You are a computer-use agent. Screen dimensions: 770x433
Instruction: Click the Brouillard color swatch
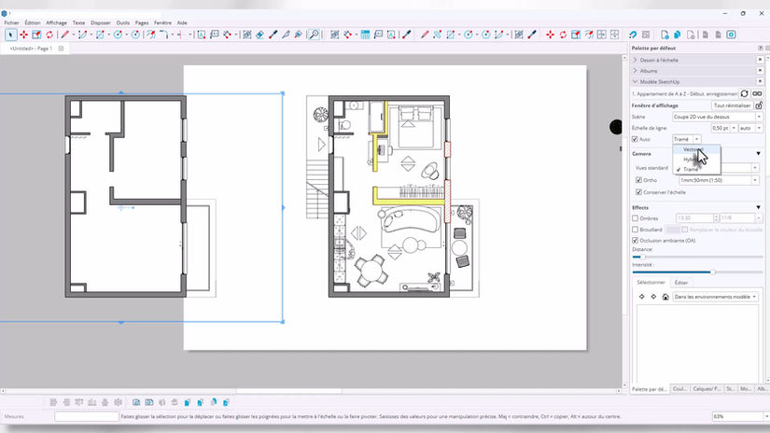coord(673,230)
